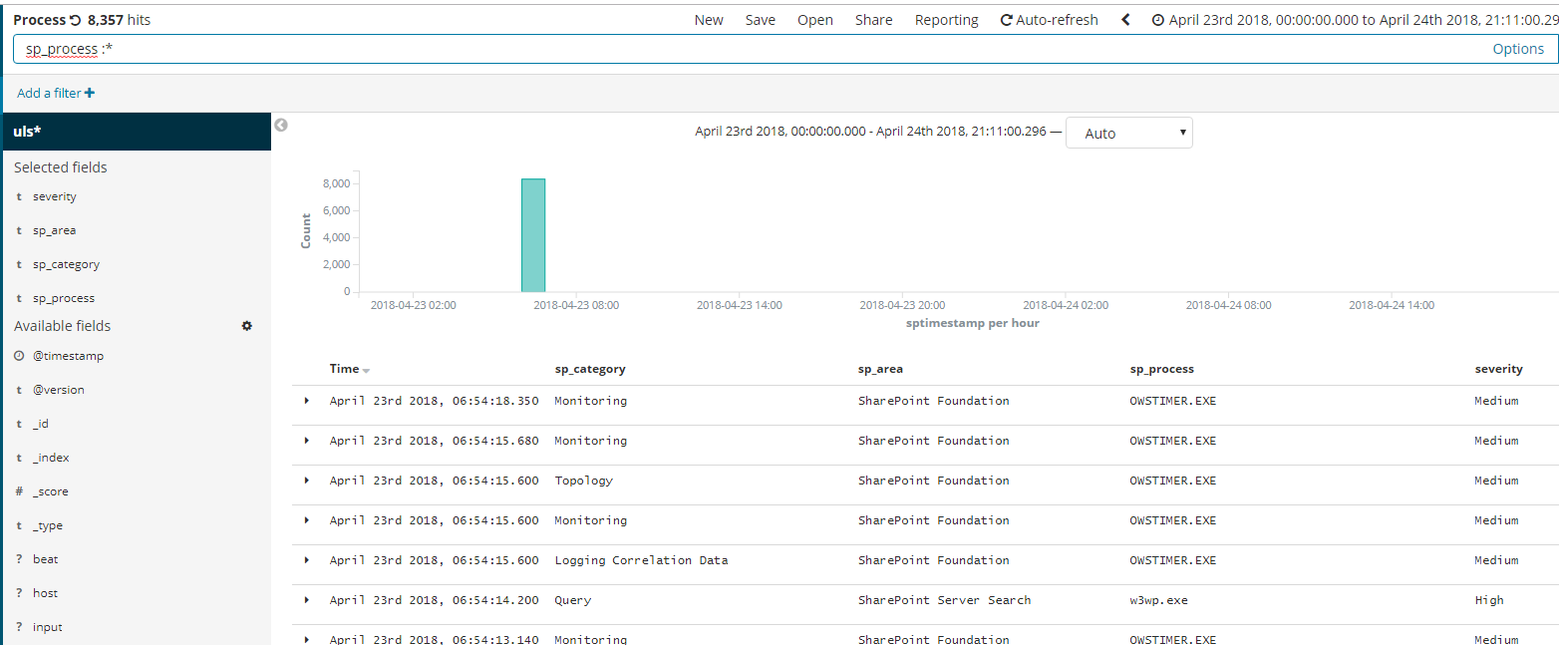Image resolution: width=1559 pixels, height=645 pixels.
Task: Click the @timestamp field in available fields
Action: [x=68, y=356]
